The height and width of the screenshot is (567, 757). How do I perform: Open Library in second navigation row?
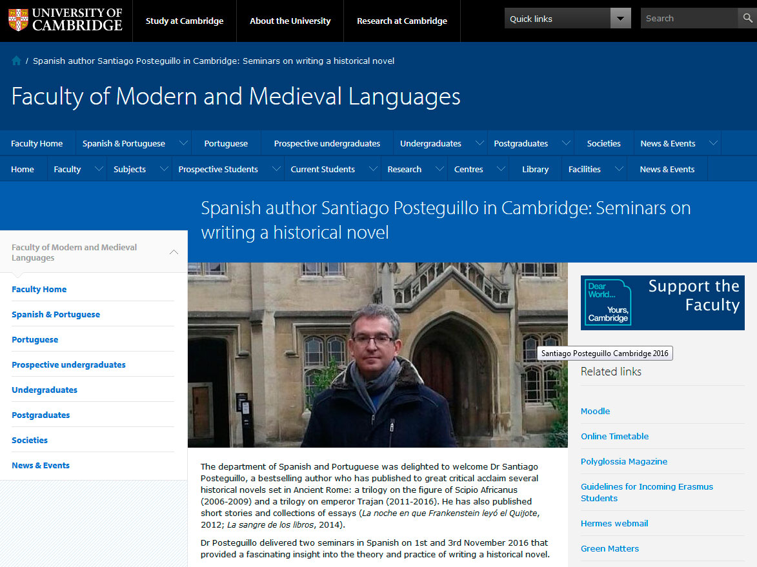tap(536, 170)
